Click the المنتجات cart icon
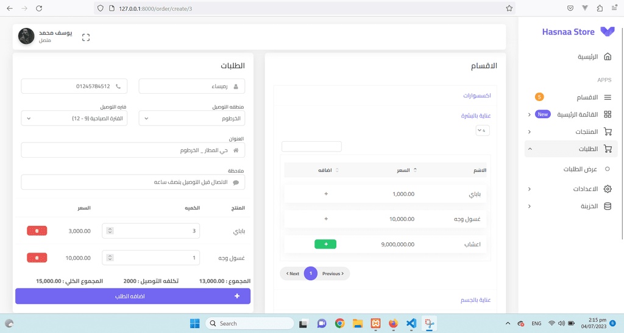This screenshot has width=624, height=333. (x=608, y=131)
